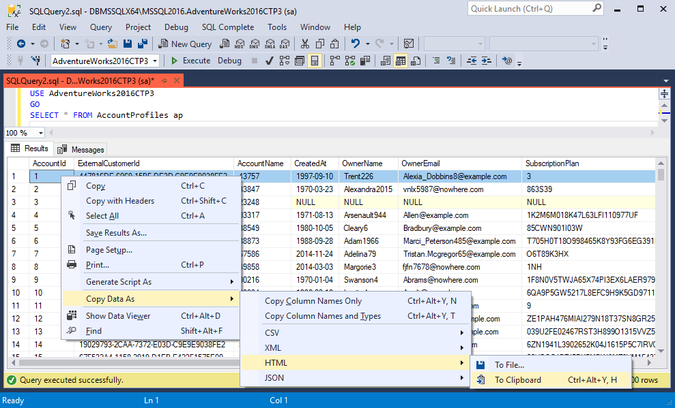Screen dimensions: 675x408
Task: Choose Copy with Headers from context menu
Action: click(x=151, y=201)
